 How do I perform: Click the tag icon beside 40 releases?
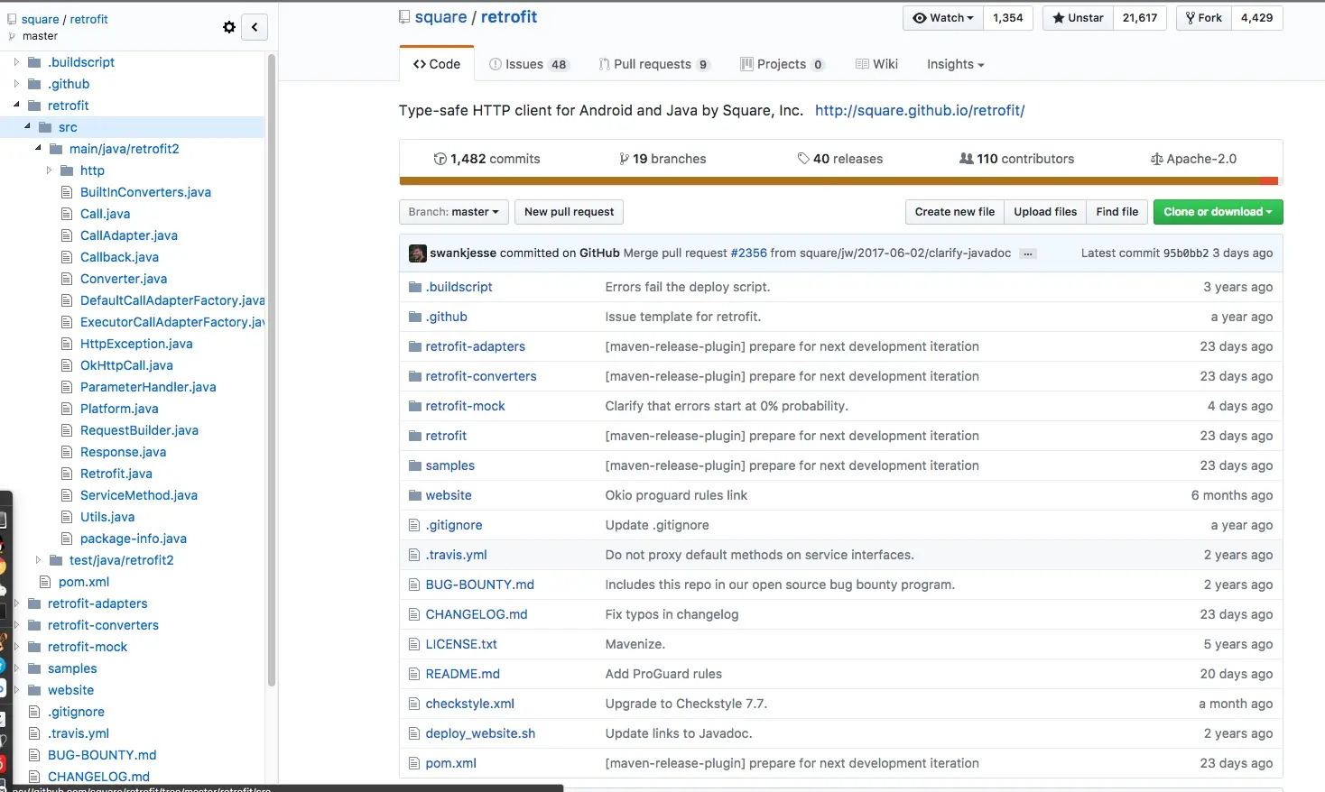[803, 159]
